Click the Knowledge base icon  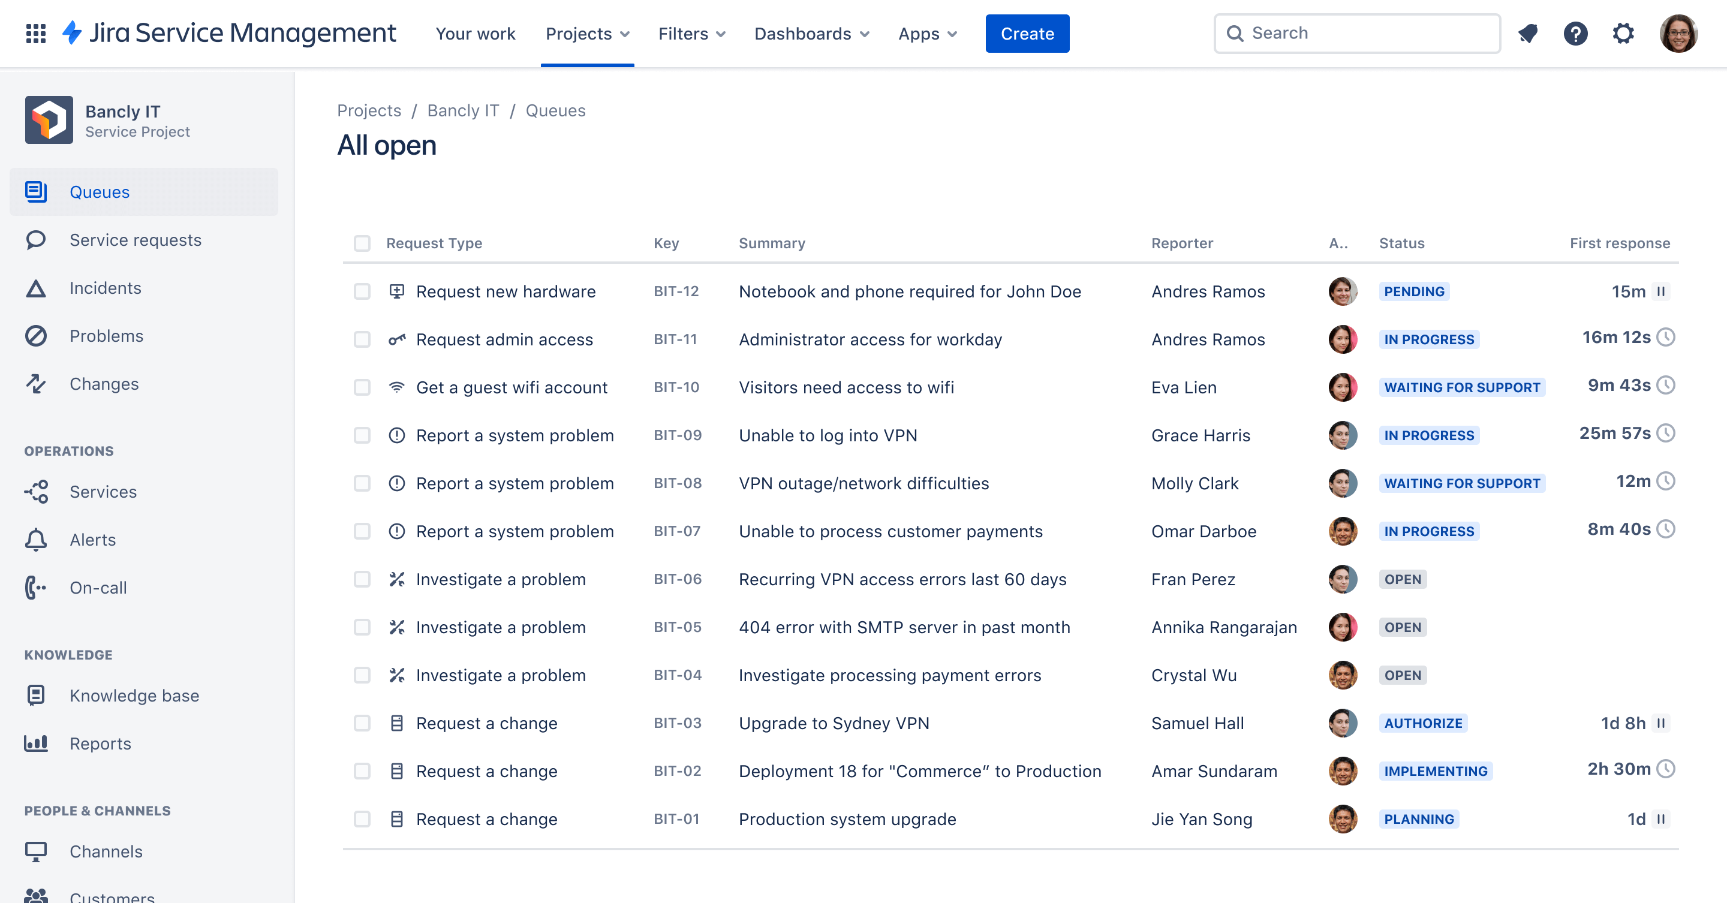[x=37, y=694]
